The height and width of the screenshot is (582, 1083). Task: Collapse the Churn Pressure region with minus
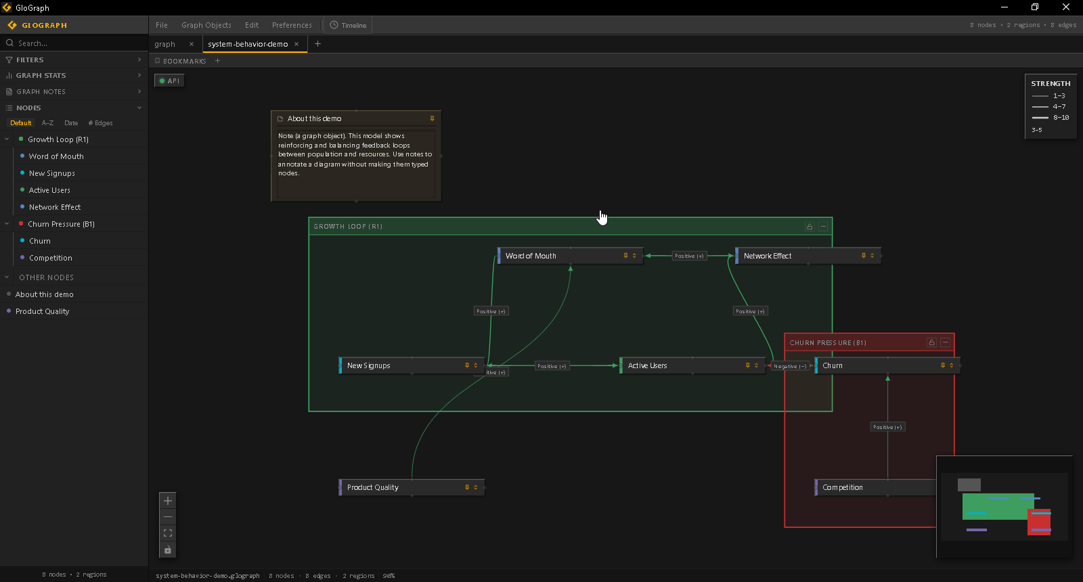(945, 342)
